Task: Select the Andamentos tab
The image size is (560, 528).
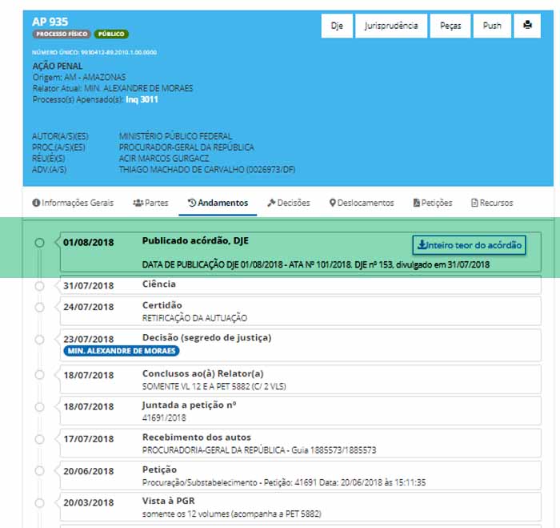Action: 218,203
